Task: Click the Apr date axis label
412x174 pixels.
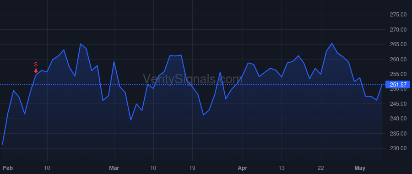Action: click(x=243, y=168)
